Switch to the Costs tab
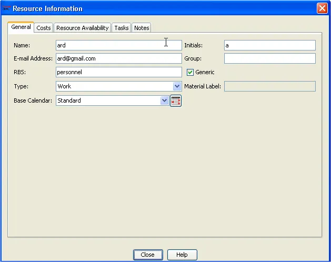Screen dimensions: 331x262 tap(44, 28)
